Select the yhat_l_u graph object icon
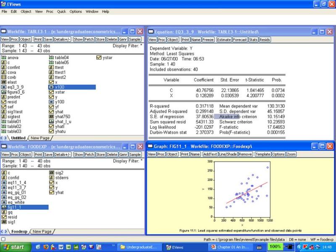 (51, 121)
